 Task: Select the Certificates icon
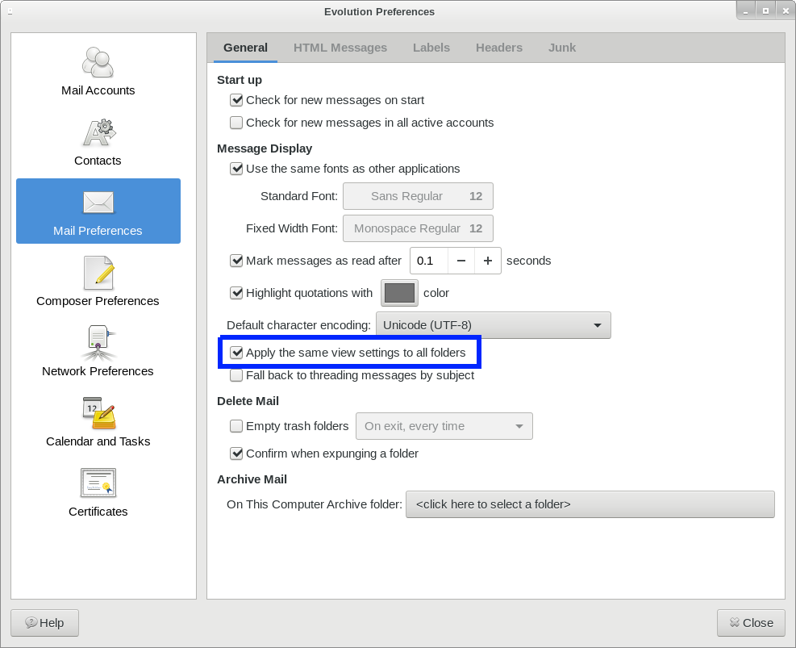pos(98,483)
